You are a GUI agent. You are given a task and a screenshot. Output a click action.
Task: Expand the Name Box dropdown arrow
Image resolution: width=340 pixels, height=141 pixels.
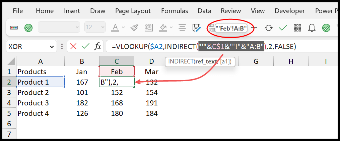click(52, 46)
